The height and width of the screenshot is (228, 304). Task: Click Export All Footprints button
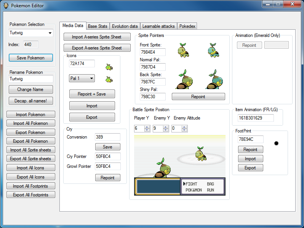coord(30,195)
